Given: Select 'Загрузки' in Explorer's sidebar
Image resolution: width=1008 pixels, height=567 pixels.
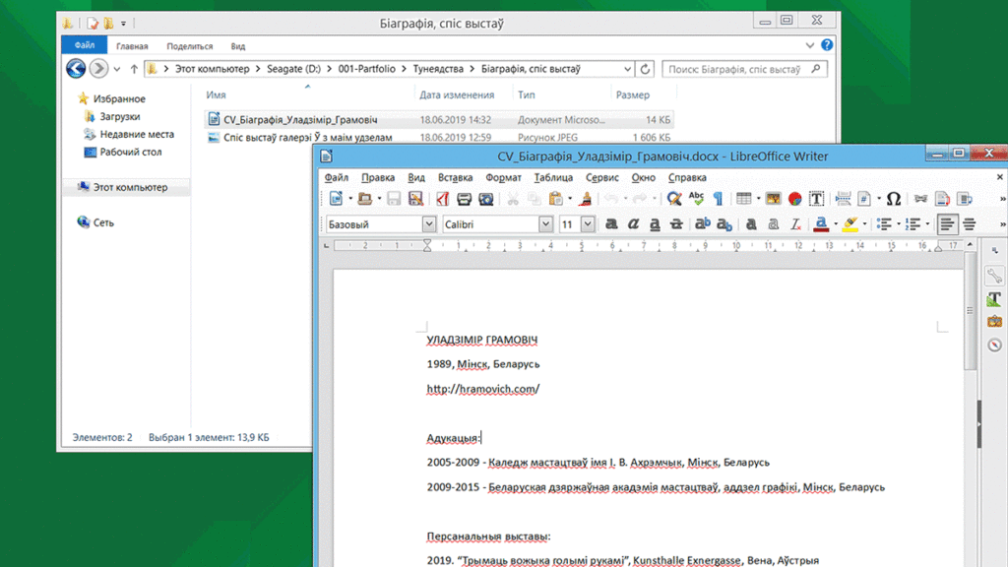Looking at the screenshot, I should 119,116.
